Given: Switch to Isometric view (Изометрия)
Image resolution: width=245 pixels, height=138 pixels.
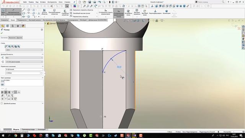Looking at the screenshot, I should point(167,12).
